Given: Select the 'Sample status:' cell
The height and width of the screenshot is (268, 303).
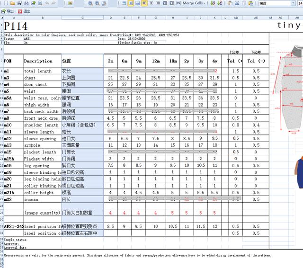Looking at the screenshot, I should pos(16,240).
